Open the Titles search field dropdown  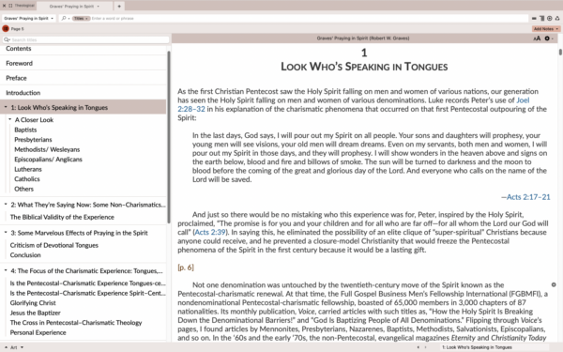pos(81,19)
